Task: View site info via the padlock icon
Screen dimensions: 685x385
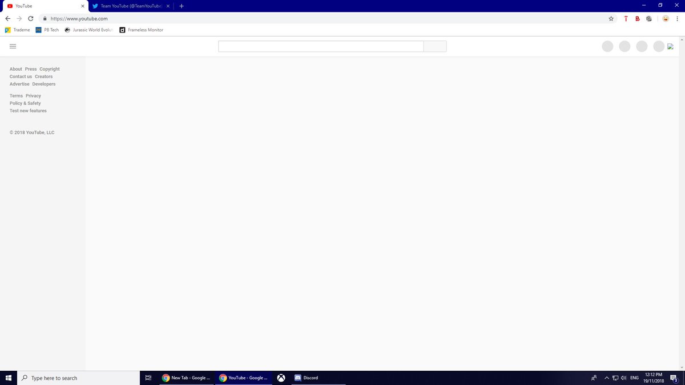Action: tap(45, 18)
